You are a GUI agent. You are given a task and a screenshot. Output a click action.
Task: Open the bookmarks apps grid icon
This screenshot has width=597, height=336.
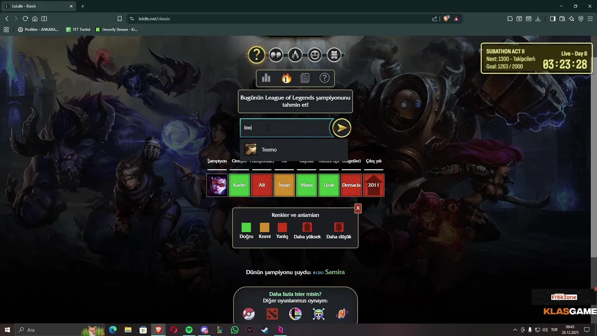6,29
